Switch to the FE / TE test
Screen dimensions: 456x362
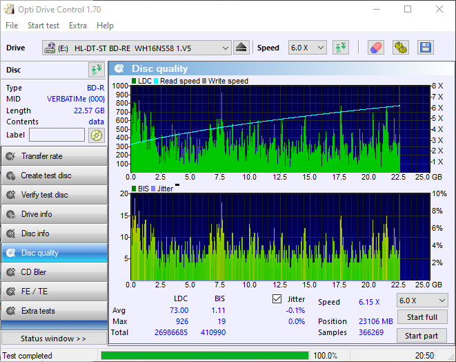(x=54, y=292)
